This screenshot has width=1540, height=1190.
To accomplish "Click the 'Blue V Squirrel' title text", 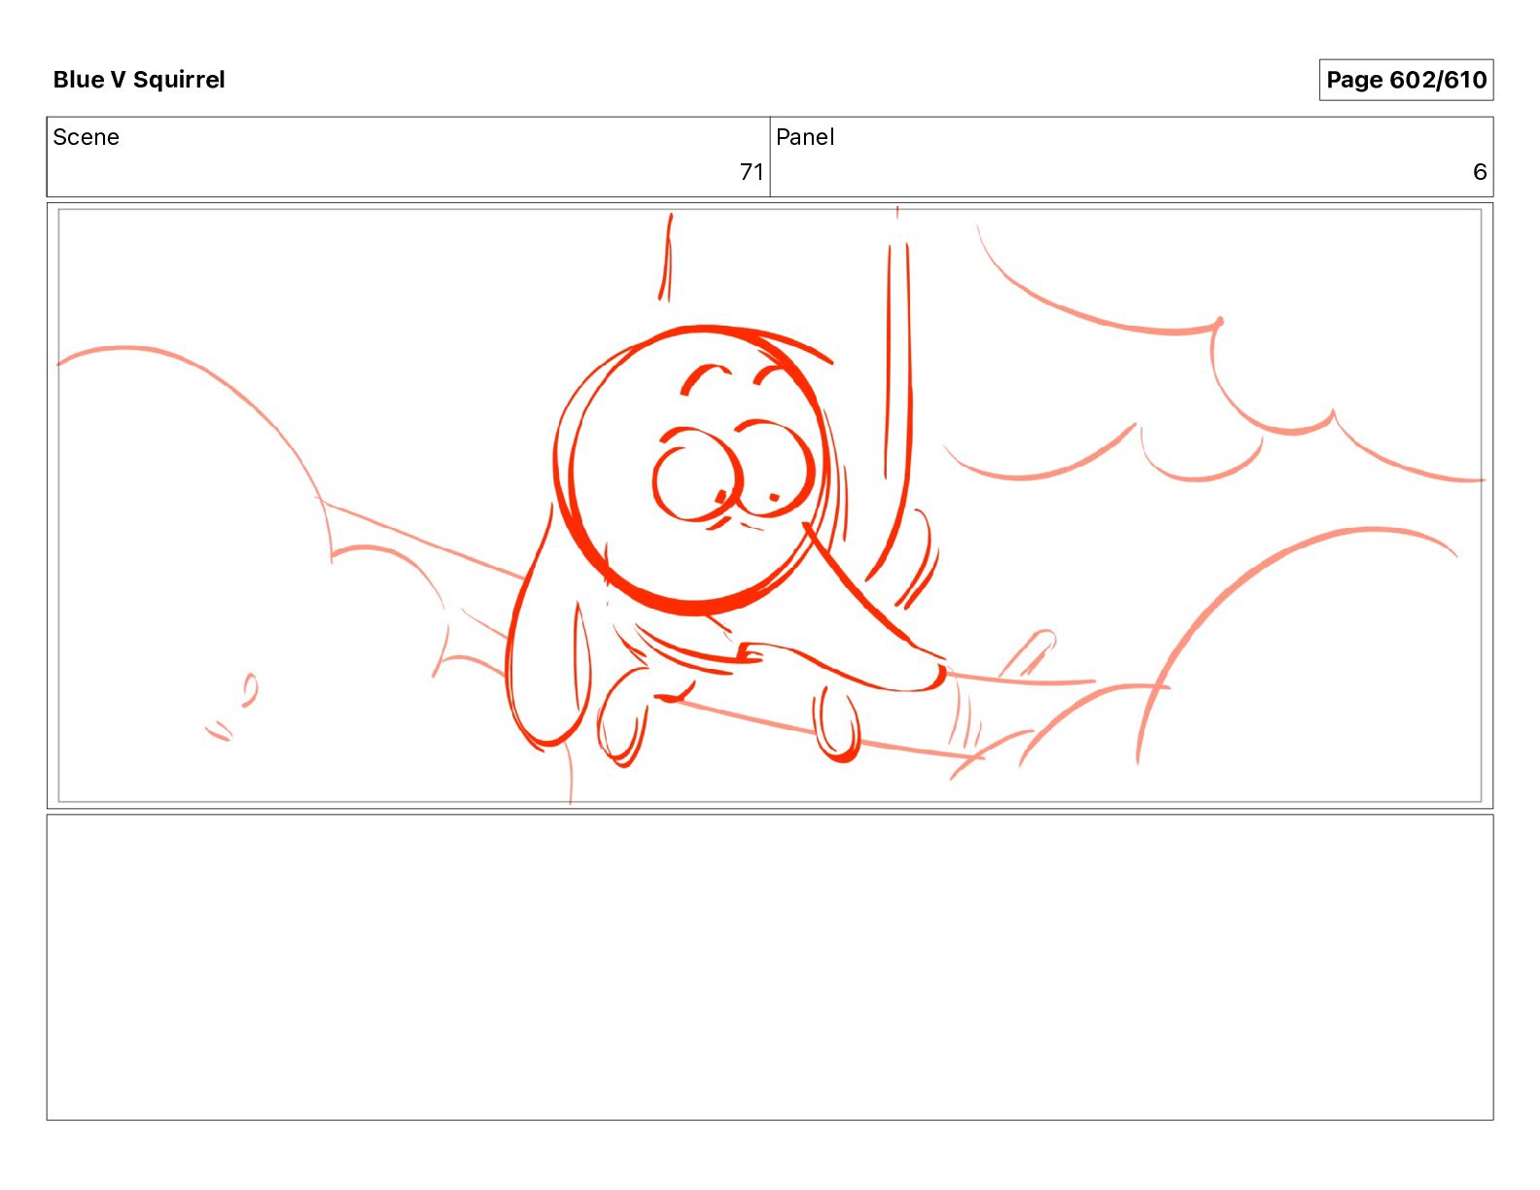I will coord(139,80).
